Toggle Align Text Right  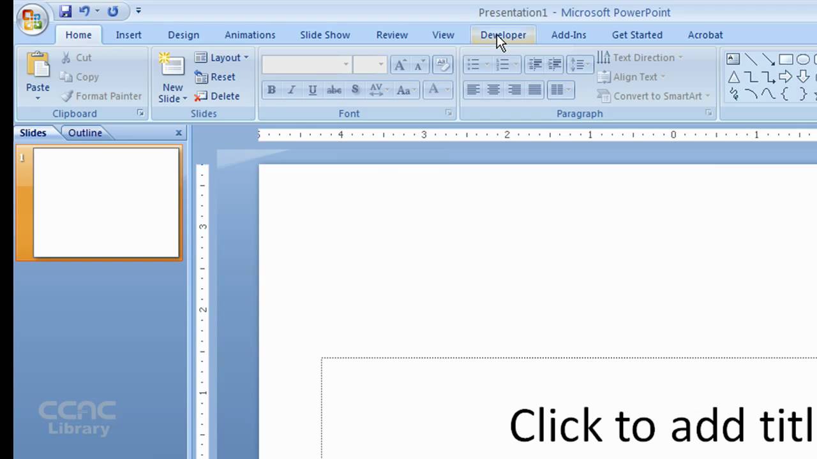pyautogui.click(x=514, y=90)
